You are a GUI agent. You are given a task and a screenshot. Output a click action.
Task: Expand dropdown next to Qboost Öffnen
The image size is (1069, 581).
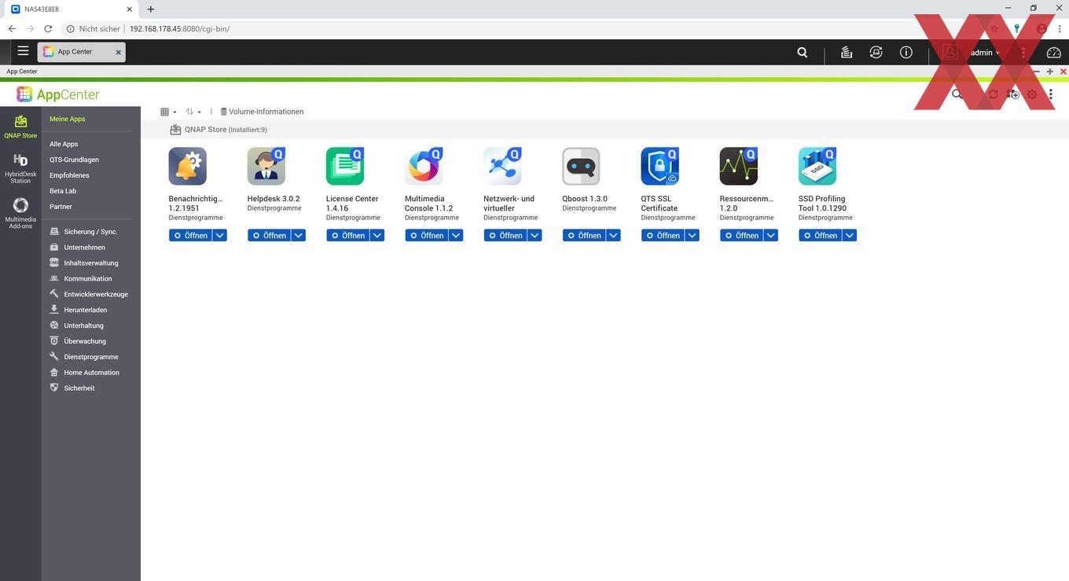613,235
